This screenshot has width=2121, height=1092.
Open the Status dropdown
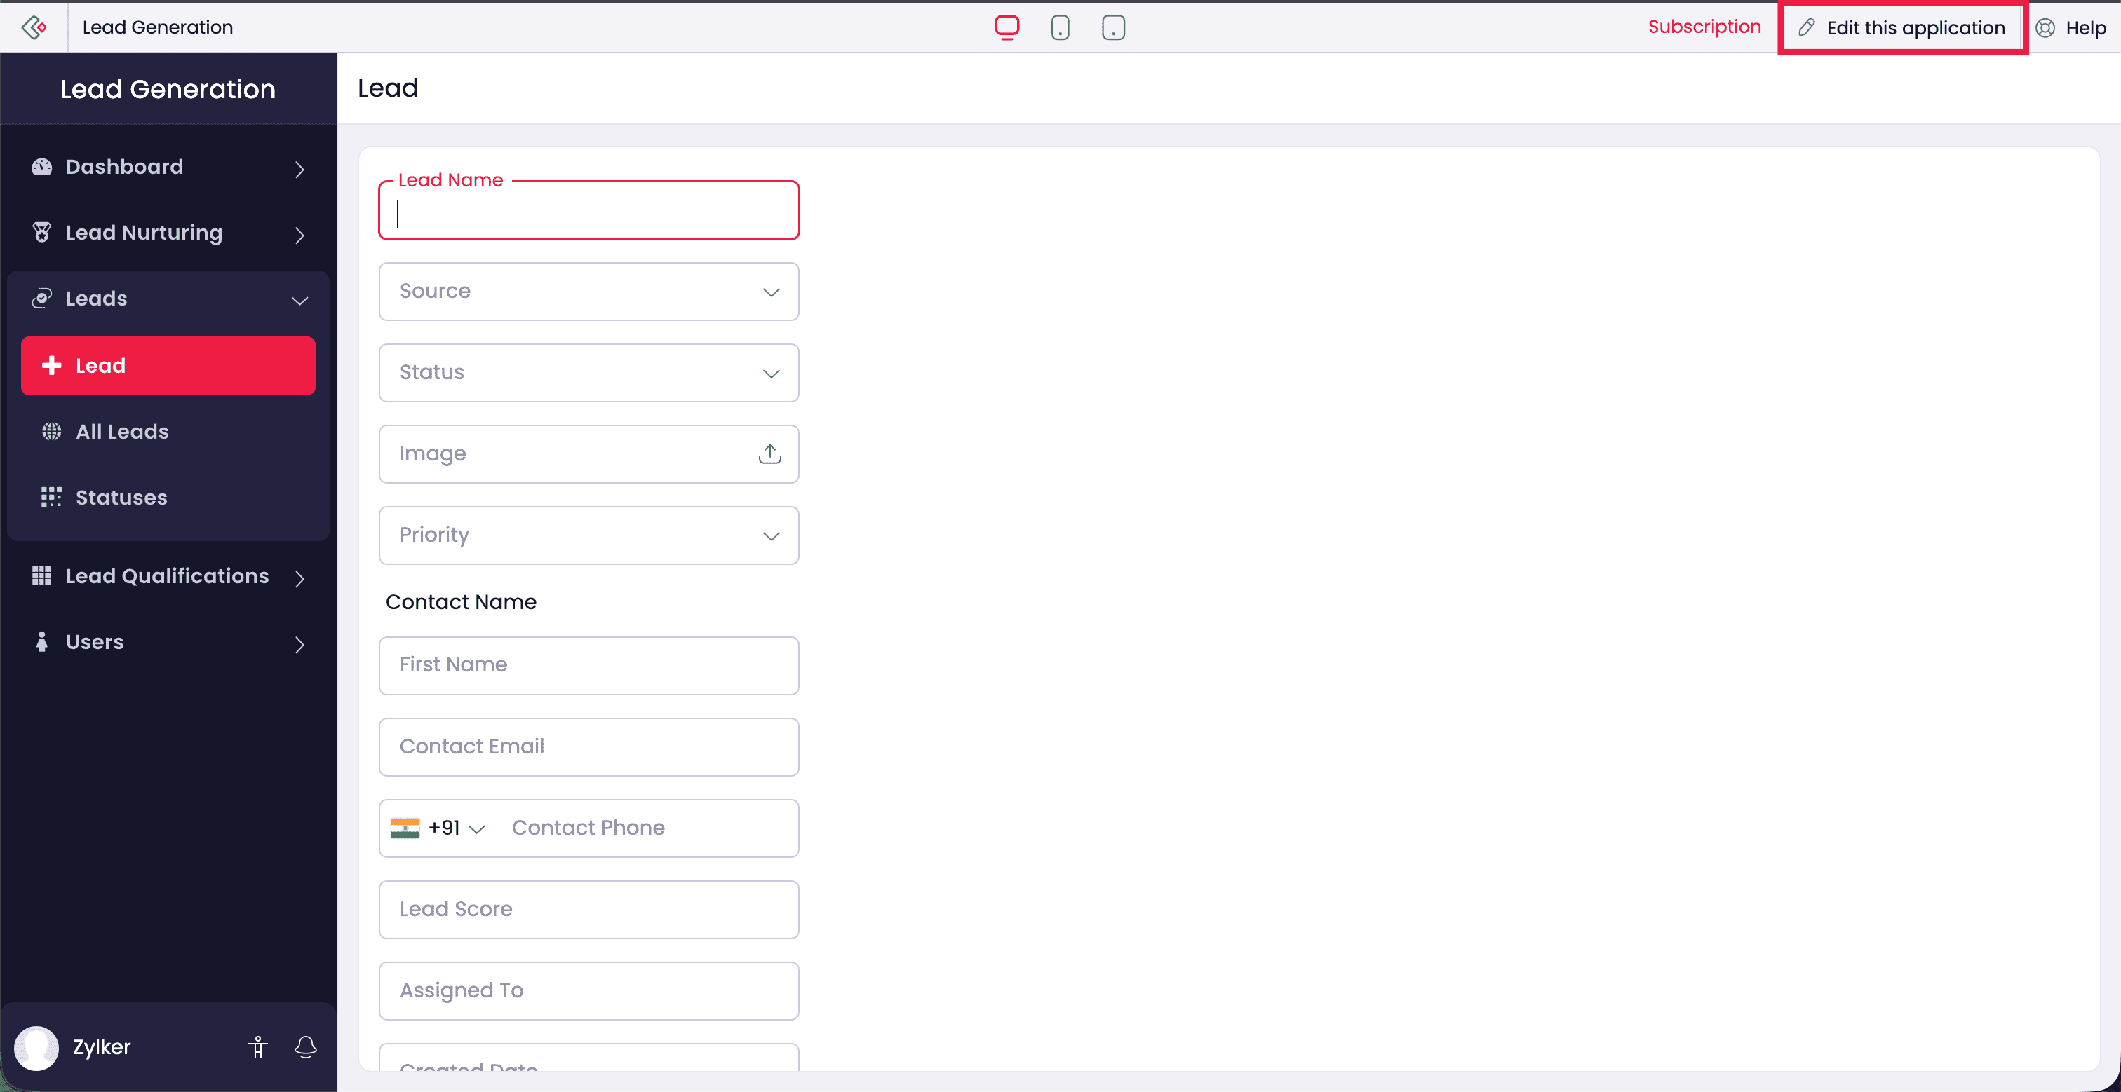click(x=588, y=373)
